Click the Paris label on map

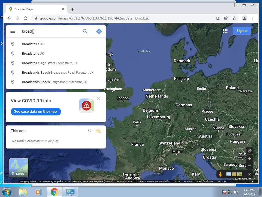[x=137, y=122]
